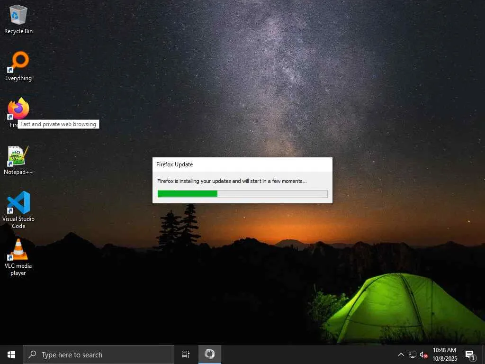Viewport: 485px width, 364px height.
Task: Open the Action Center notifications icon
Action: click(x=470, y=355)
